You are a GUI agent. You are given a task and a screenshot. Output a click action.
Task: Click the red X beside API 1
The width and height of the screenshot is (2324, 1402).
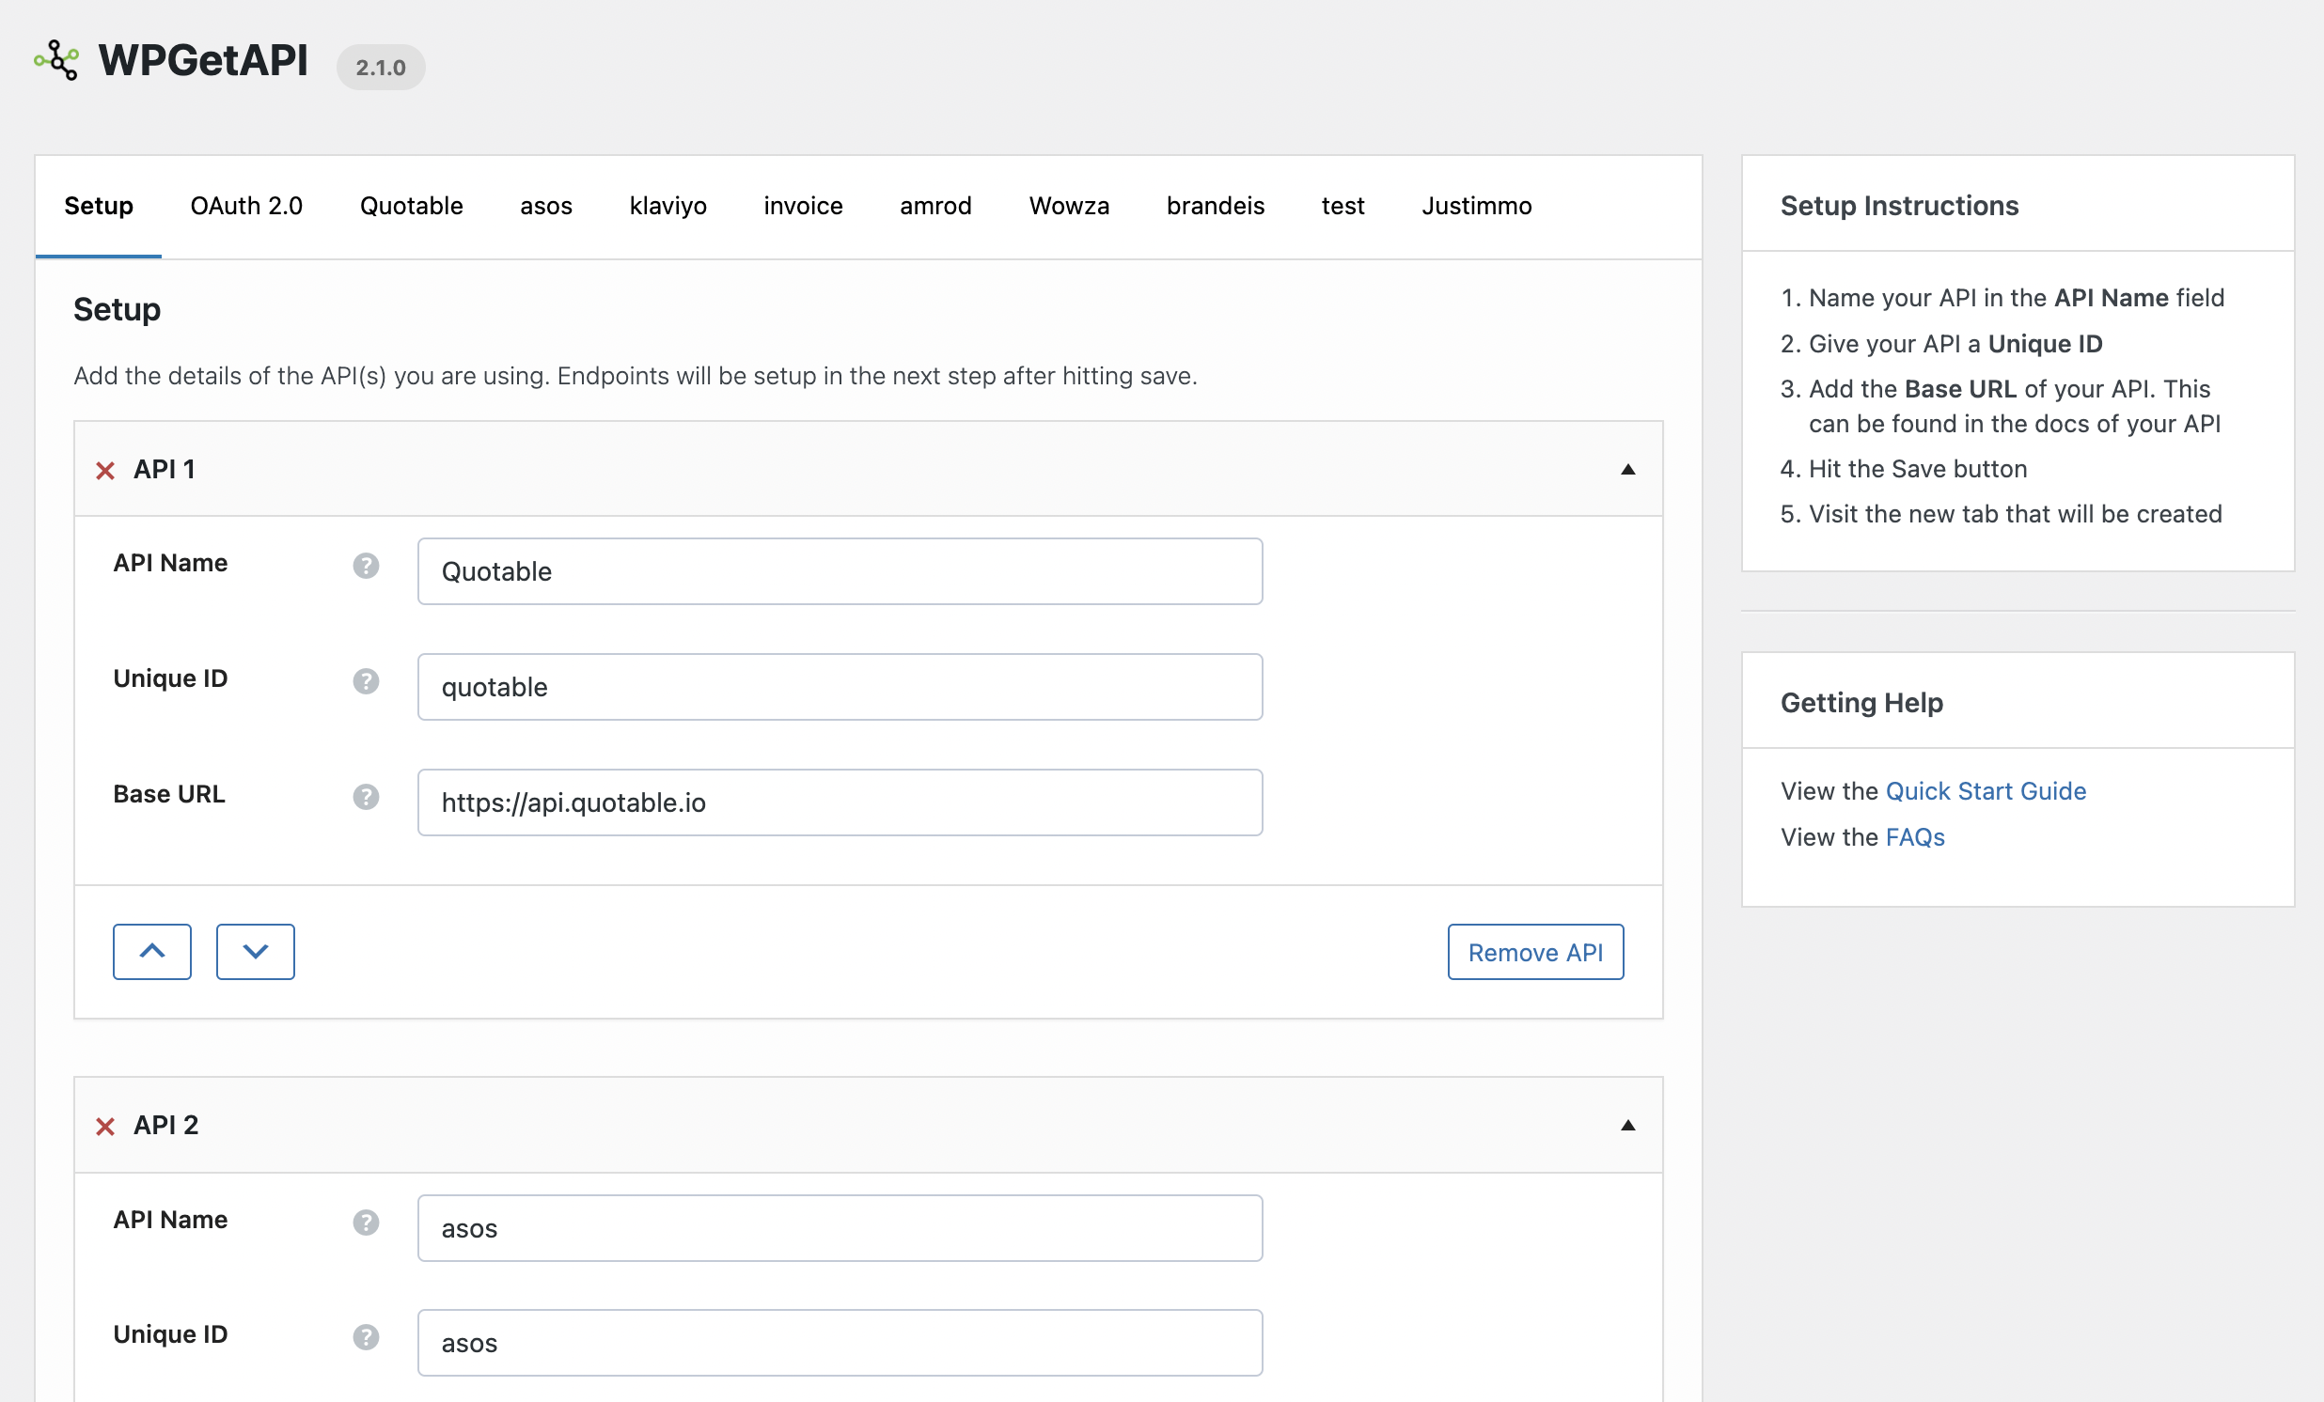point(105,471)
